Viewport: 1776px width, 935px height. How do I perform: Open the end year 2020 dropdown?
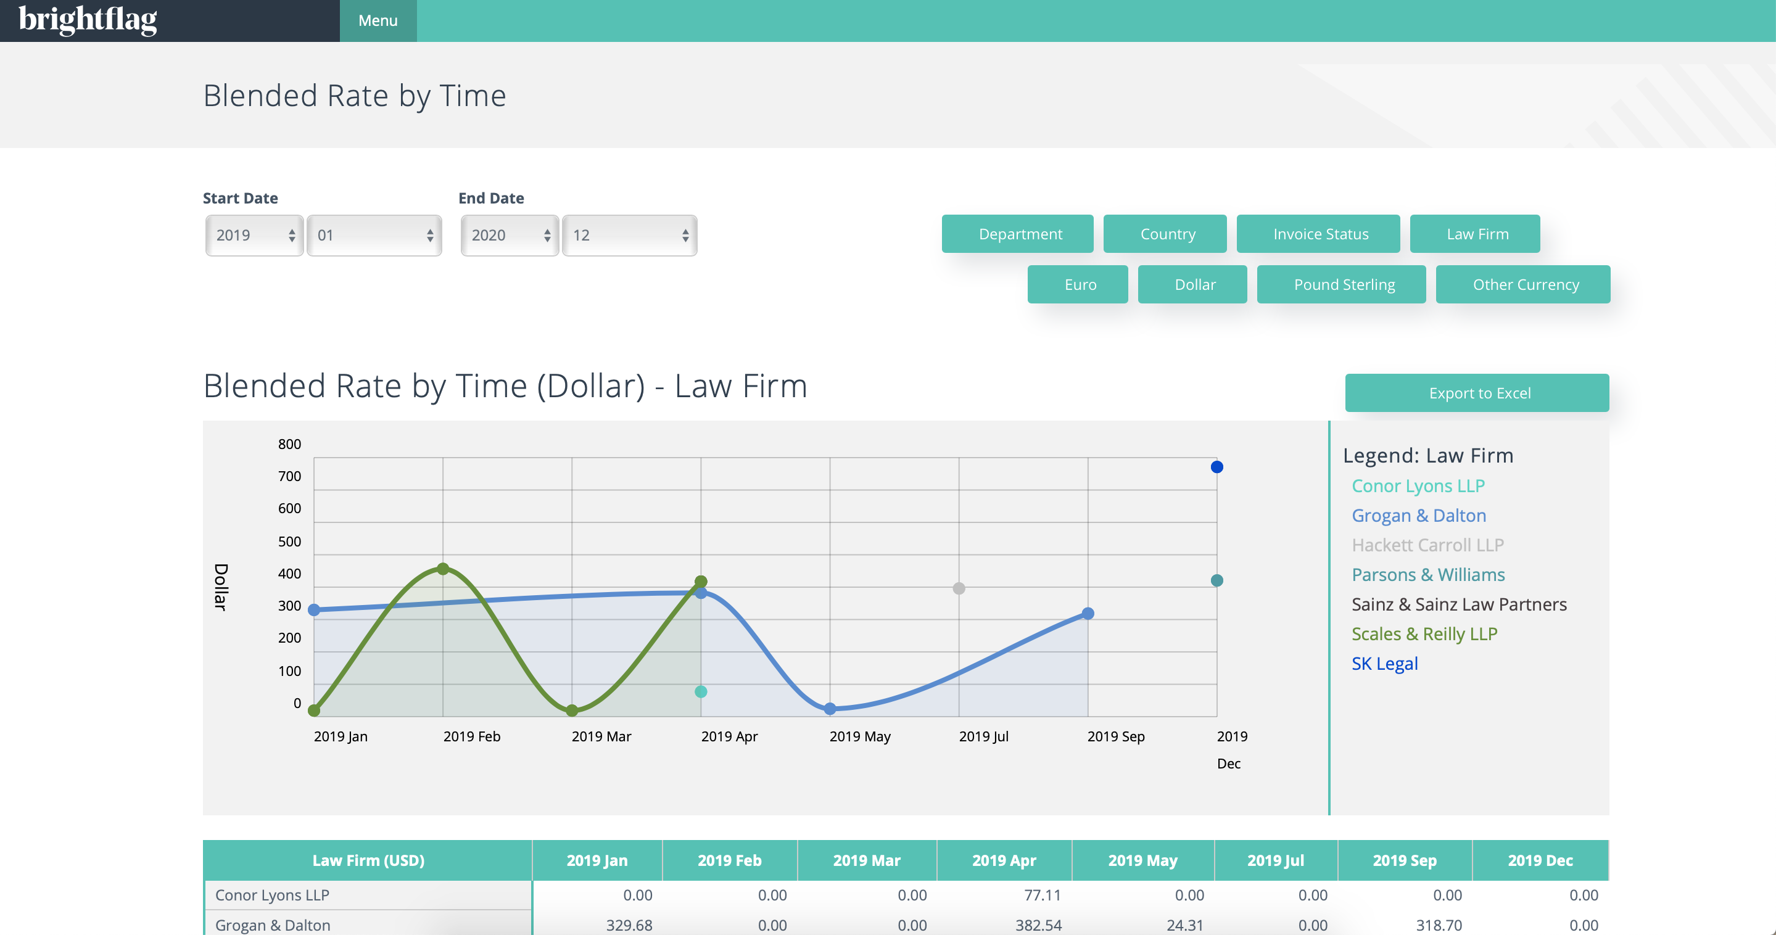click(x=510, y=235)
